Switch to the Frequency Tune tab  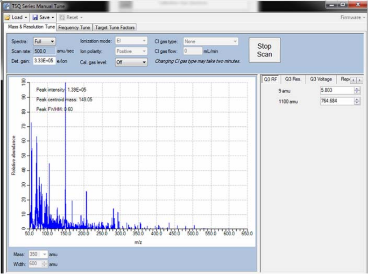(74, 28)
